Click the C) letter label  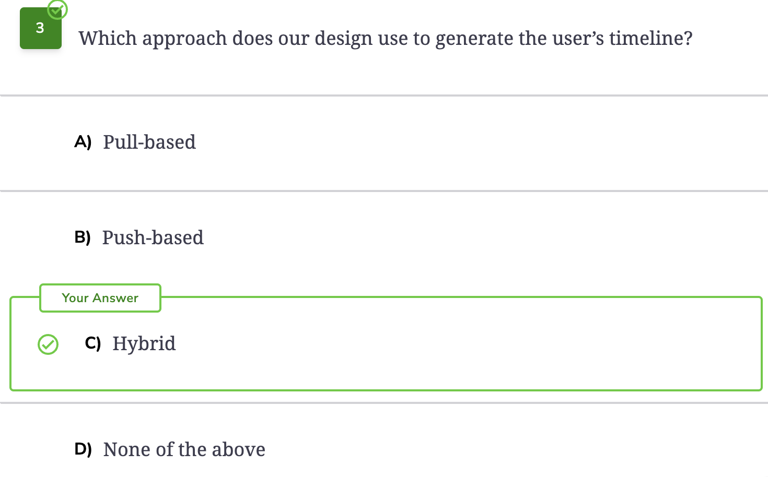92,343
